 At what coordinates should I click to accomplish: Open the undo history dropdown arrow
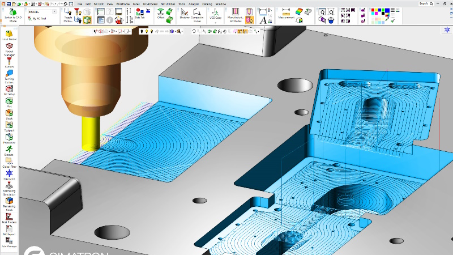pyautogui.click(x=56, y=4)
